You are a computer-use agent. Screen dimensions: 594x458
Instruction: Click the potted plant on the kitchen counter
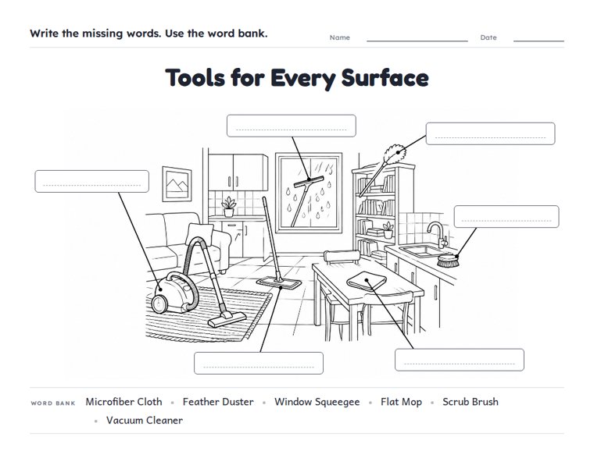coord(229,207)
